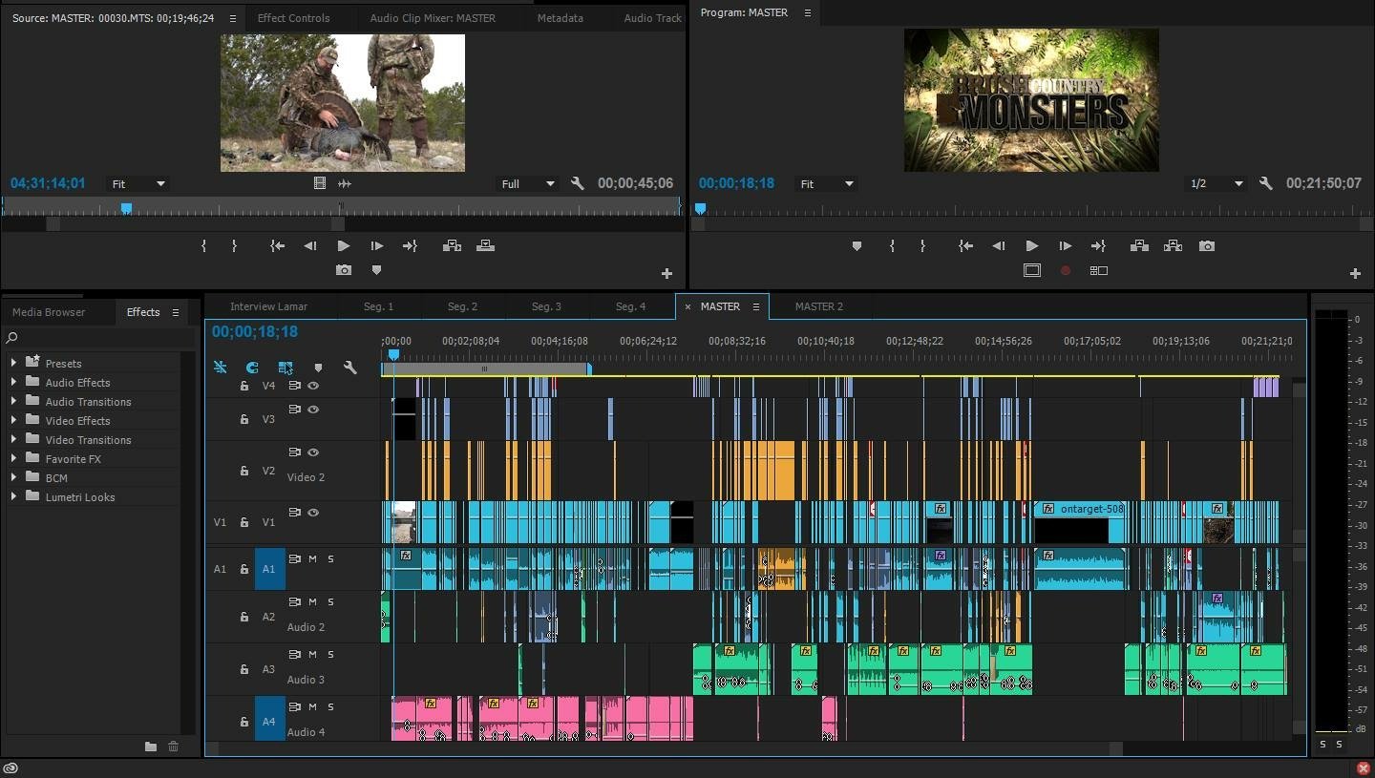Solo track A4

tap(331, 707)
